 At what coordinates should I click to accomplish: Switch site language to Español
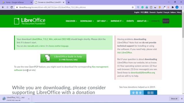[160, 12]
